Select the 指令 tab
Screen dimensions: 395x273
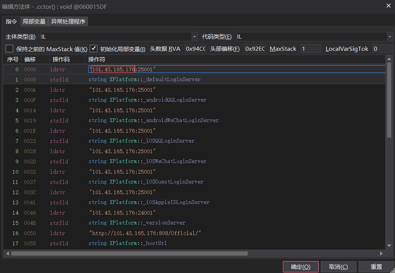pyautogui.click(x=11, y=22)
